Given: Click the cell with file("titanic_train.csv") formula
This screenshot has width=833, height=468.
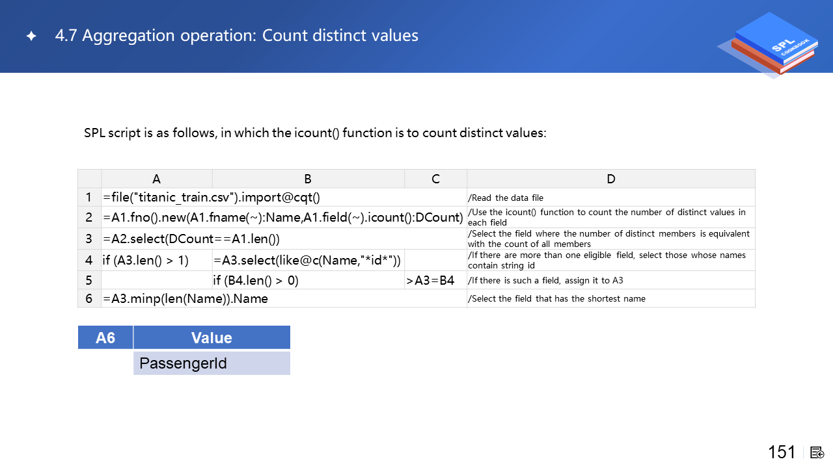Looking at the screenshot, I should click(212, 197).
